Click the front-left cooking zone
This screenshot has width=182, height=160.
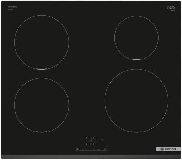pos(42,105)
